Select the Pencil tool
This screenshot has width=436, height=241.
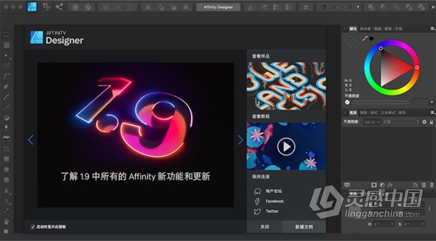point(6,97)
